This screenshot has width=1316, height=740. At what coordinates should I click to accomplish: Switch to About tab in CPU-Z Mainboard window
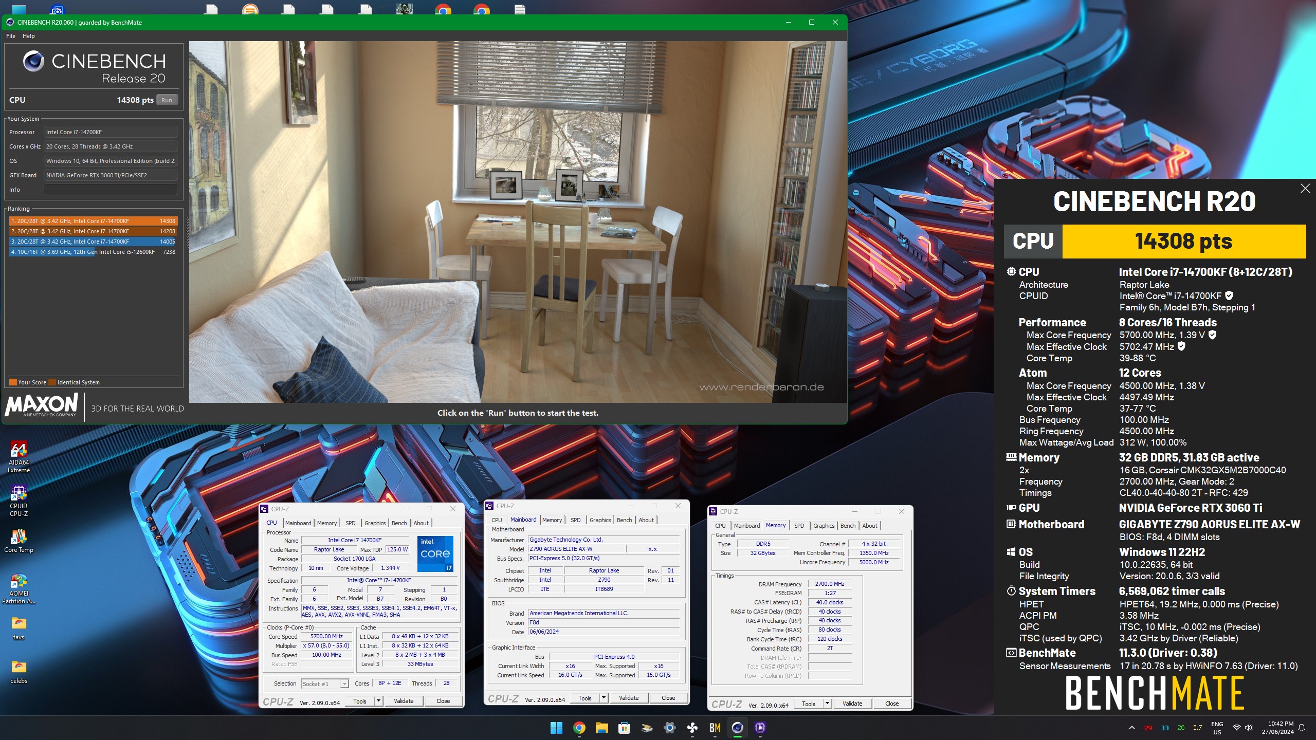(646, 520)
